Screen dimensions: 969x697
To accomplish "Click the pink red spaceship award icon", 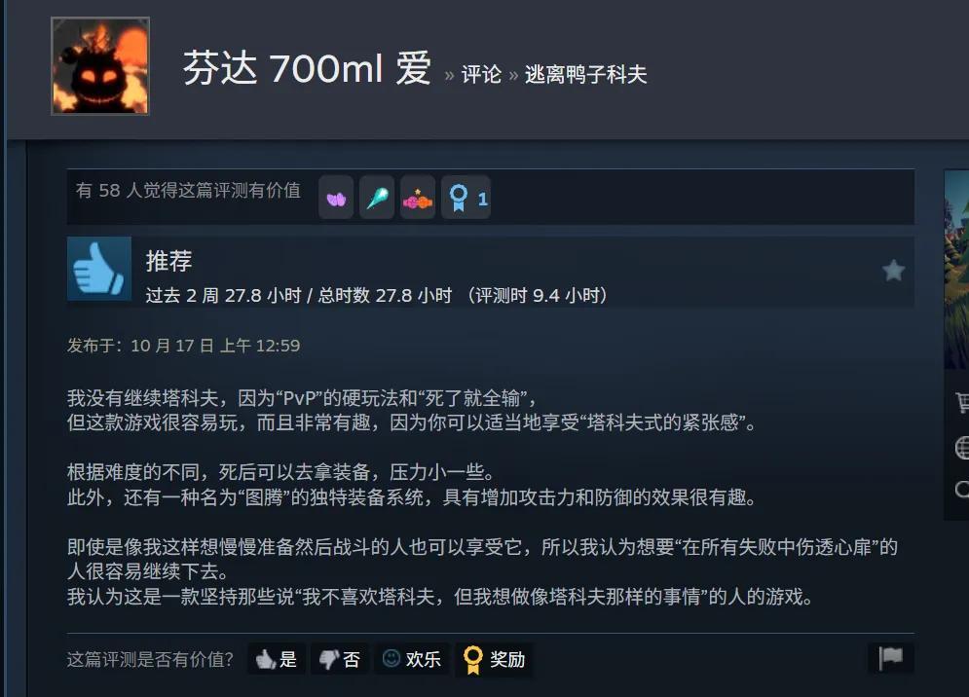I will click(x=418, y=198).
